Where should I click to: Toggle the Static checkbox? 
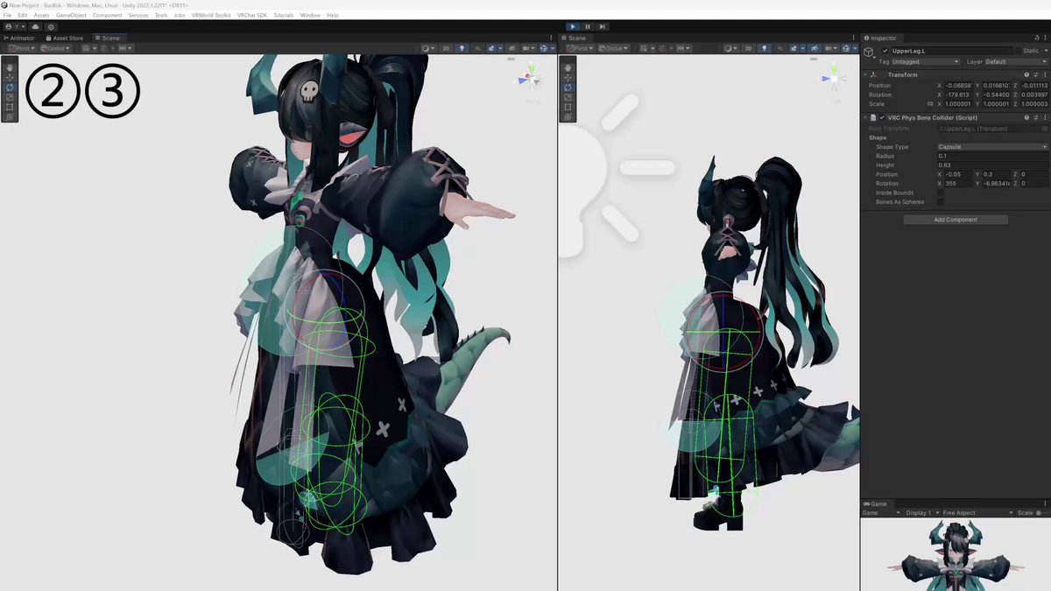click(1018, 51)
